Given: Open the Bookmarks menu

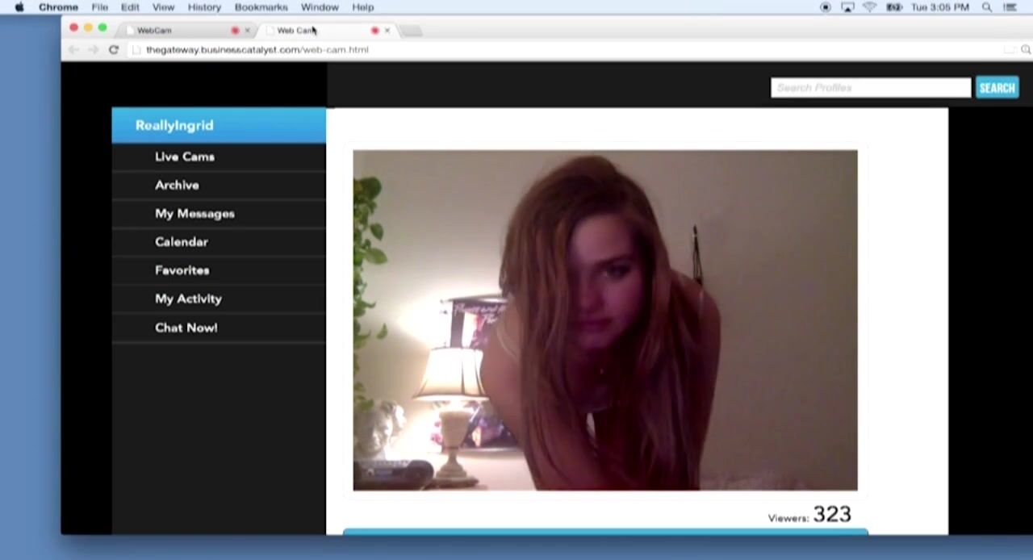Looking at the screenshot, I should pos(261,7).
